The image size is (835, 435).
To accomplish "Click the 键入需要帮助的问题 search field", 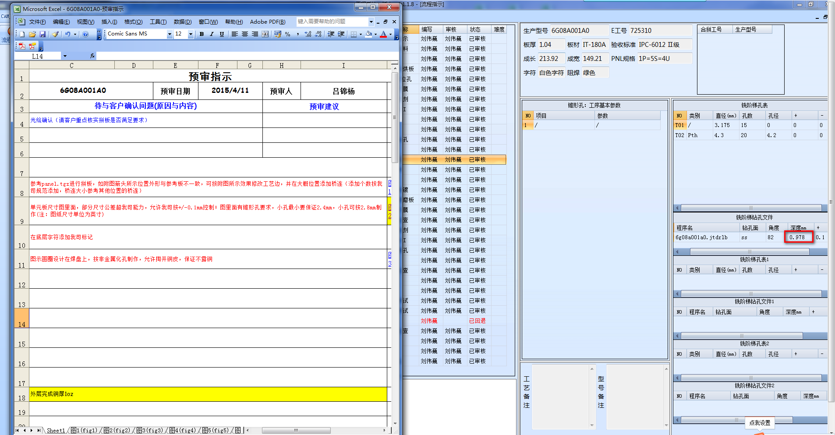I will [x=333, y=21].
